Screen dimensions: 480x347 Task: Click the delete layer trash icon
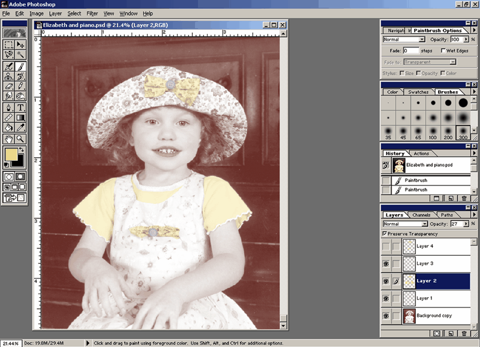(x=464, y=333)
